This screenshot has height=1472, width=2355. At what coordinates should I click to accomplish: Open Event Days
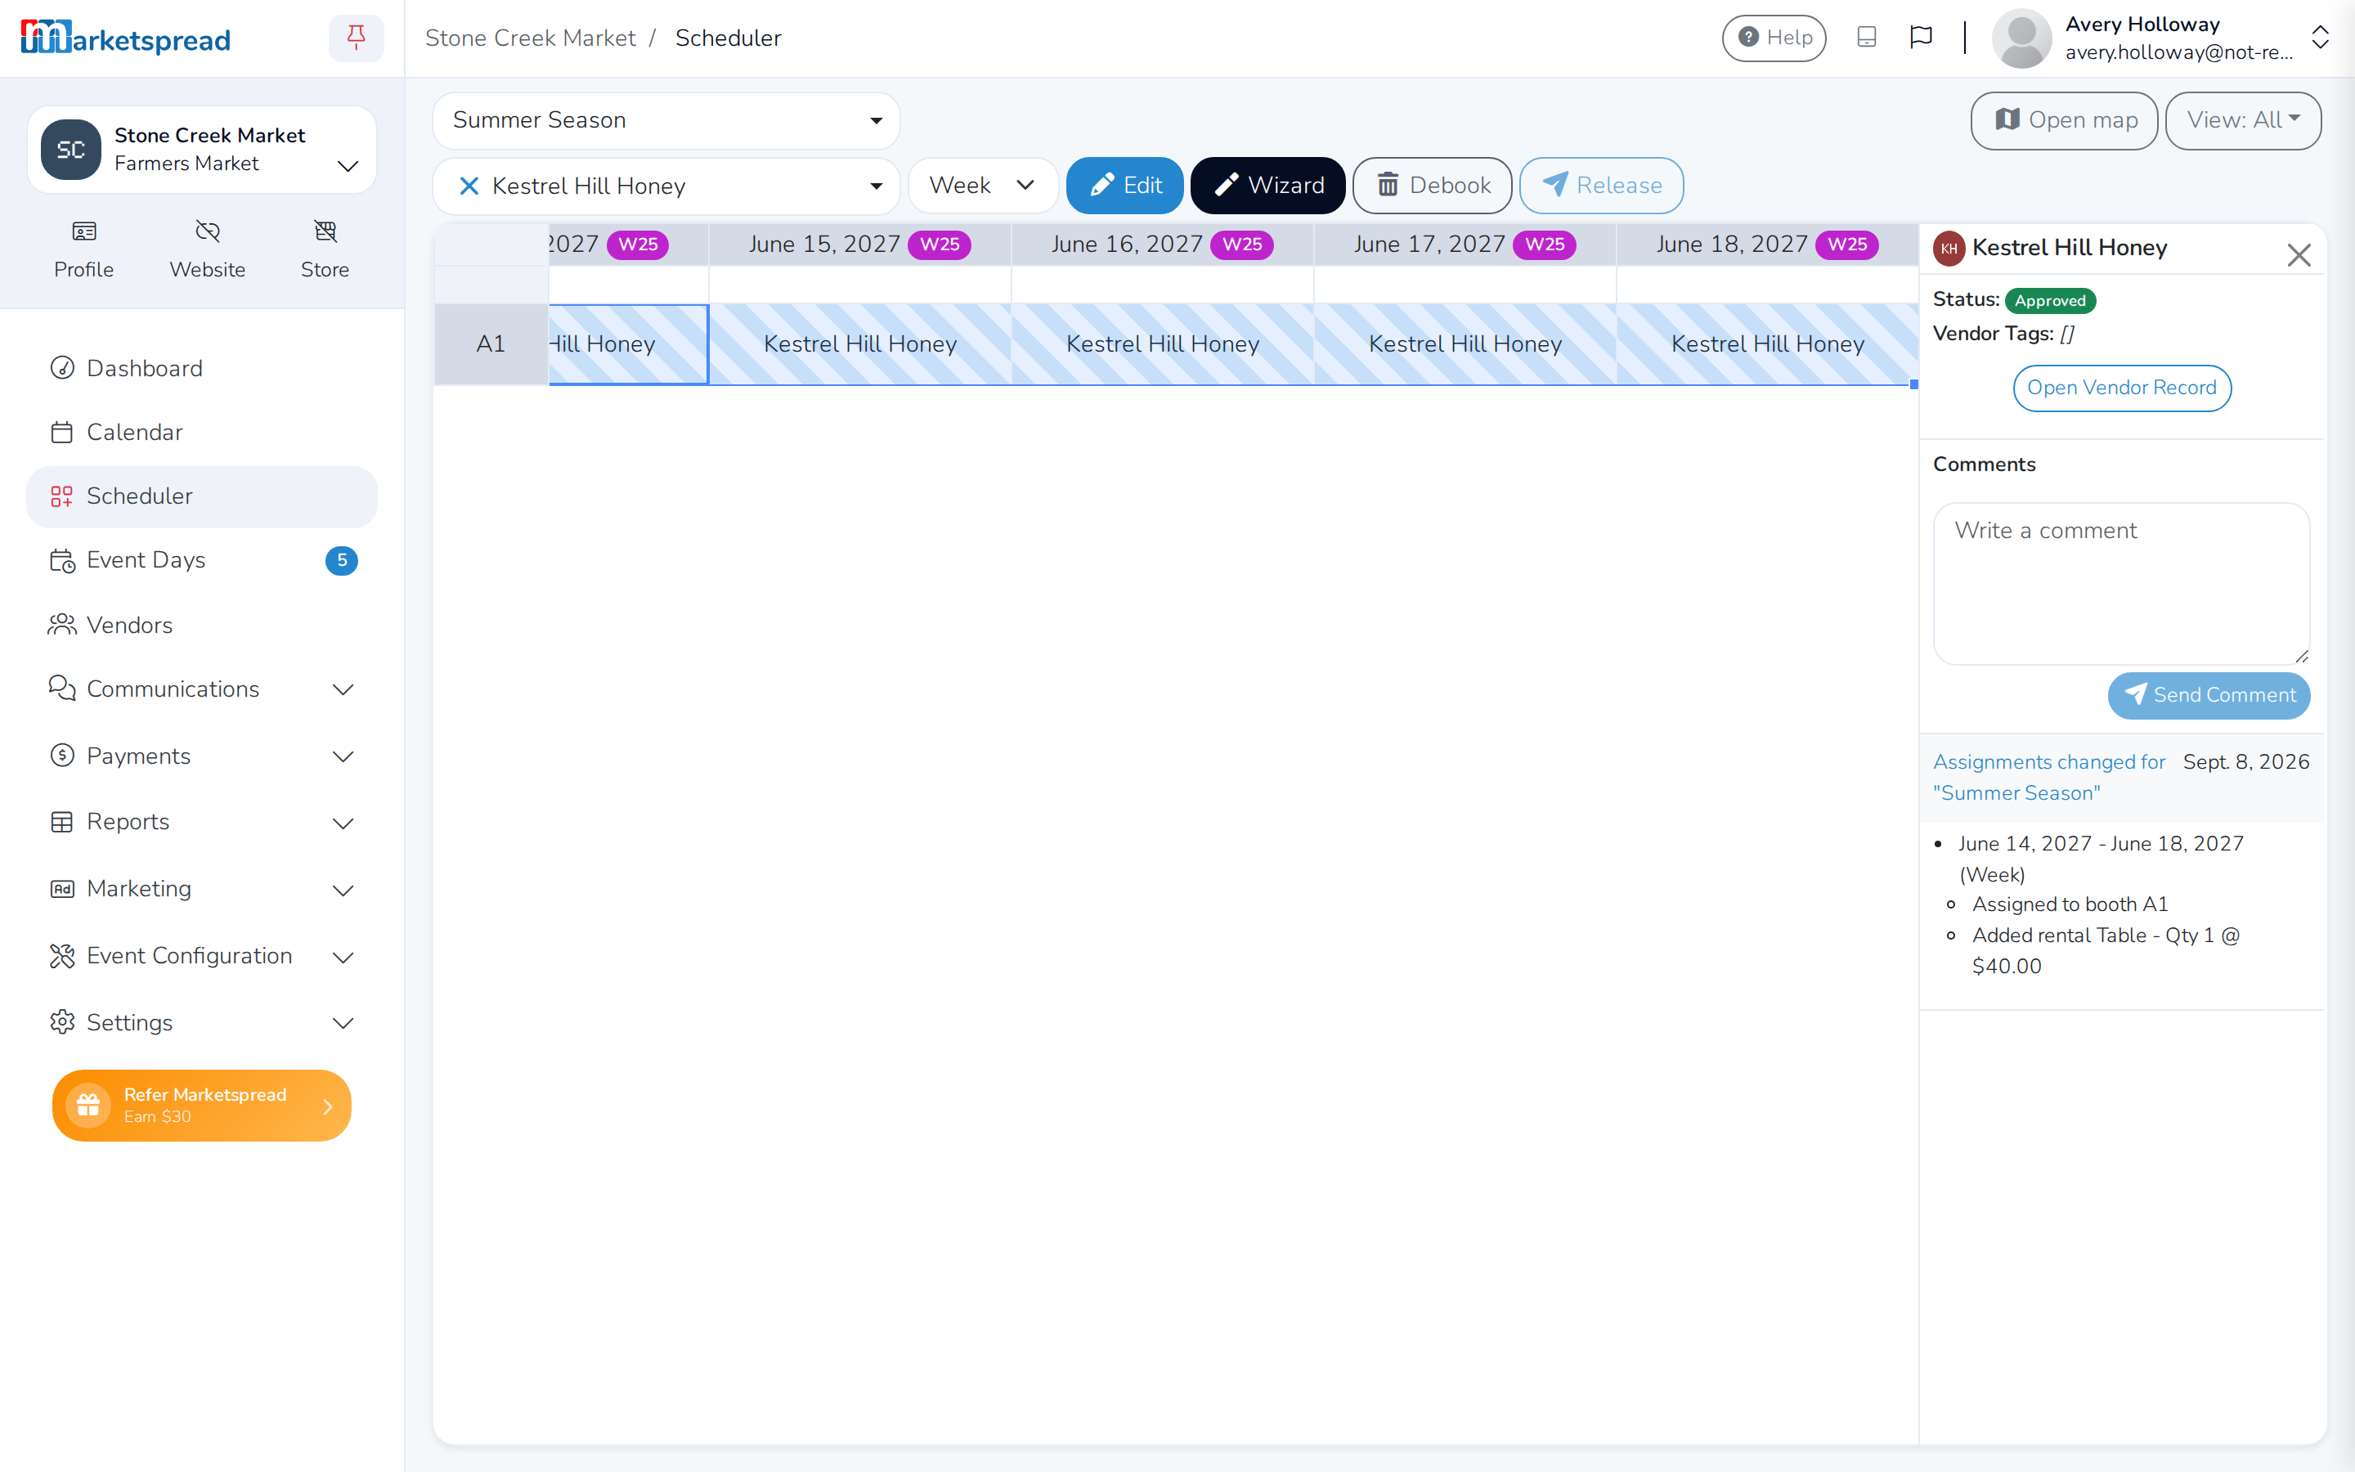[203, 561]
